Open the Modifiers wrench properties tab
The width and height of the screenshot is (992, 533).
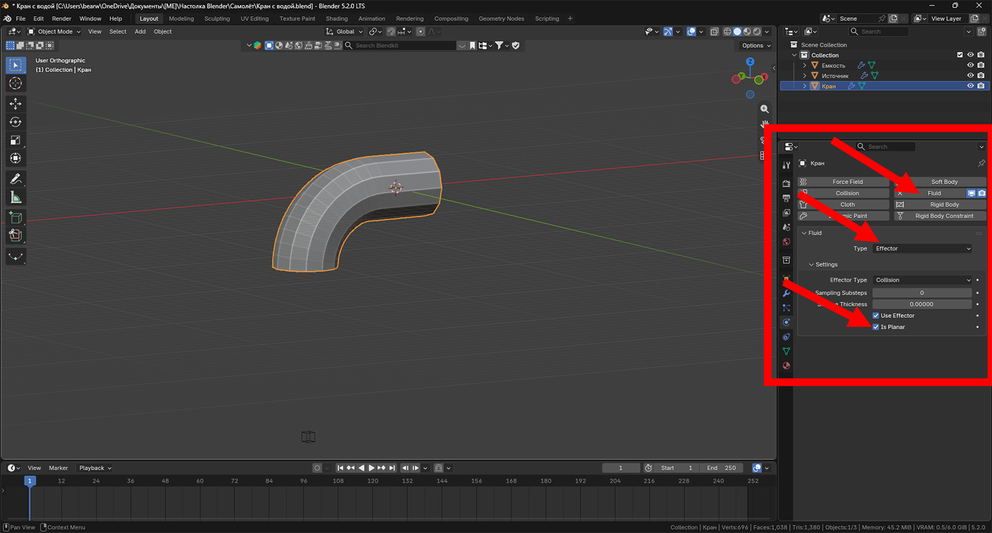coord(786,293)
